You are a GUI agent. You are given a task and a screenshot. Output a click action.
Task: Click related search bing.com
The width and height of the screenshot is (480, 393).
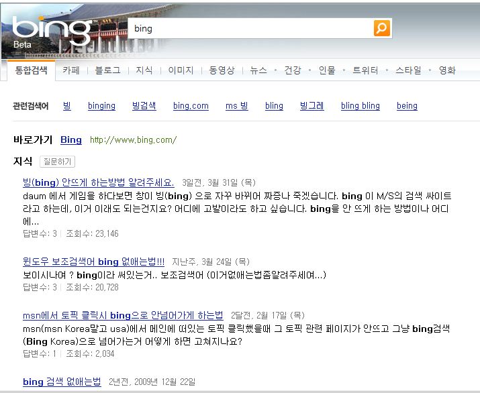pyautogui.click(x=191, y=106)
